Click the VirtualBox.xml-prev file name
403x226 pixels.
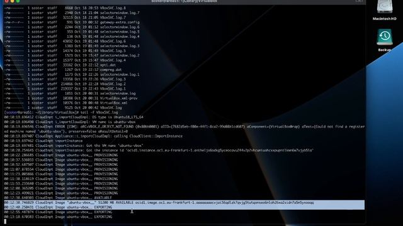pos(118,98)
